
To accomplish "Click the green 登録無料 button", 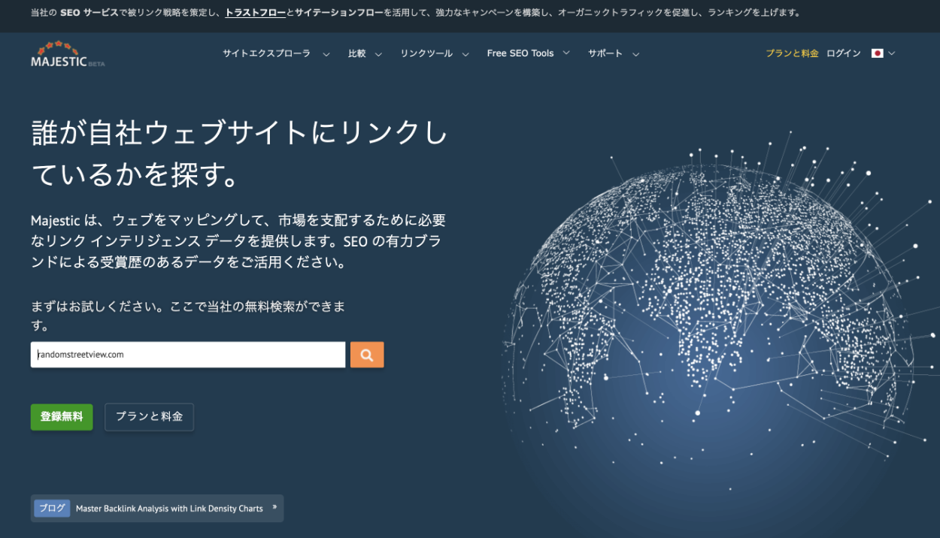I will click(62, 417).
